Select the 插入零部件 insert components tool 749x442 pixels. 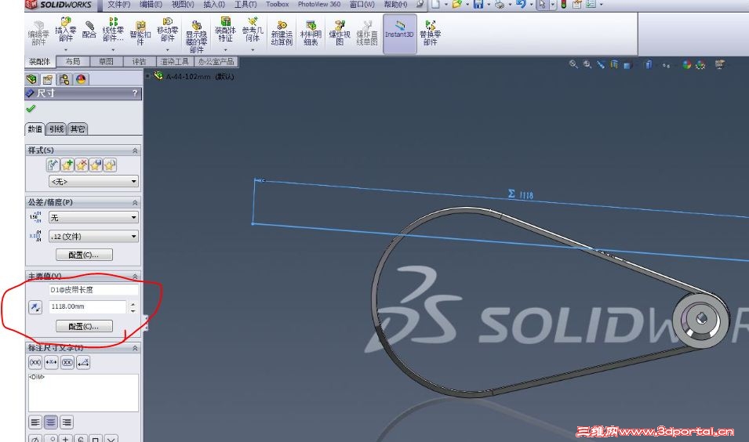tap(65, 30)
